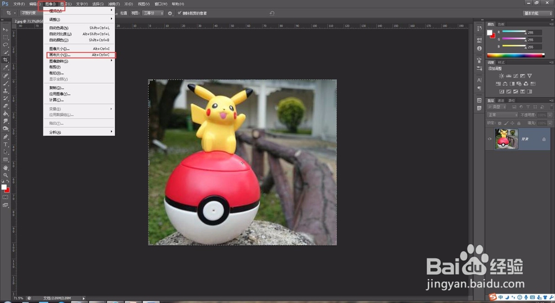Image resolution: width=555 pixels, height=303 pixels.
Task: Open layer fill dropdown arrow
Action: point(550,123)
